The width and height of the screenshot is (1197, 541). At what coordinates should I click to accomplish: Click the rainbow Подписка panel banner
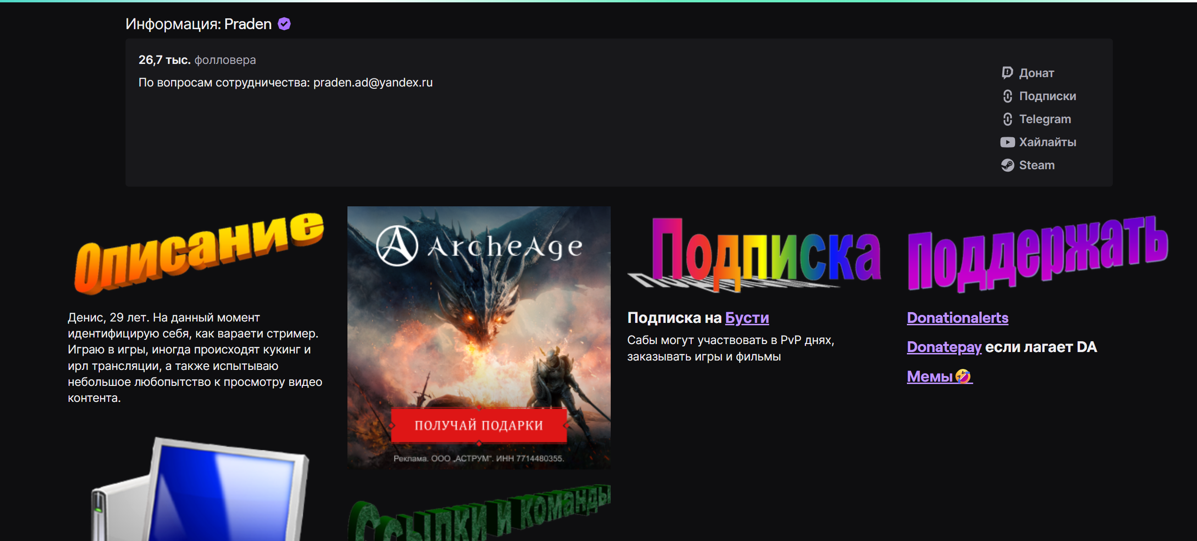755,254
